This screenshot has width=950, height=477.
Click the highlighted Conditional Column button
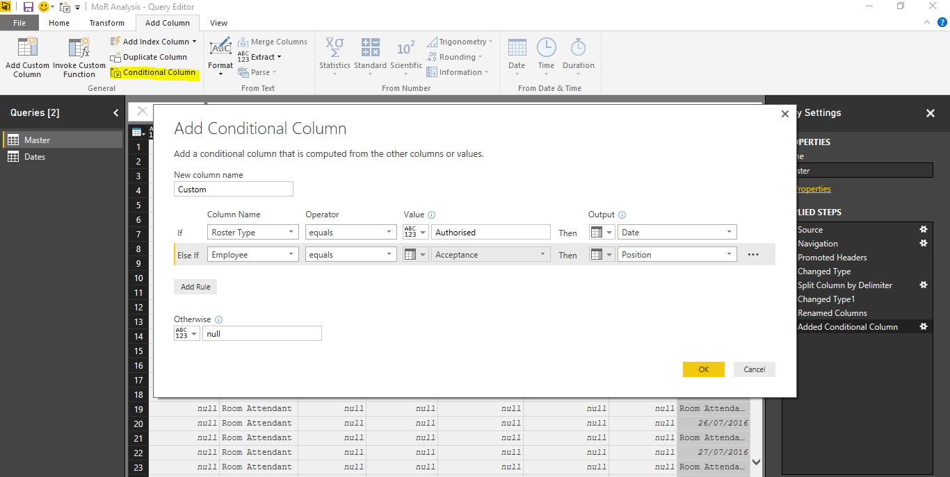(154, 72)
